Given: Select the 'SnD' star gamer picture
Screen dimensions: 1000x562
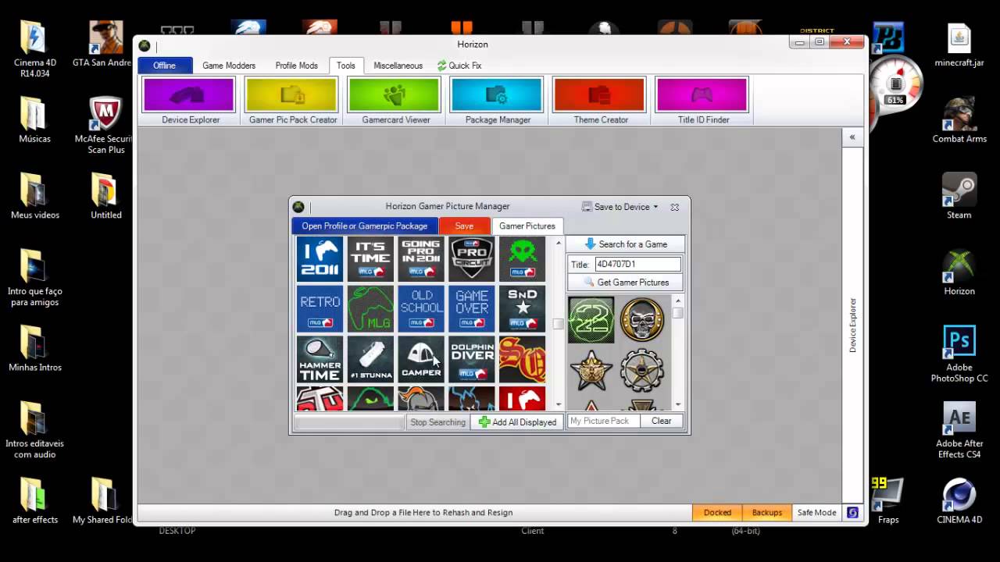Looking at the screenshot, I should pos(522,309).
